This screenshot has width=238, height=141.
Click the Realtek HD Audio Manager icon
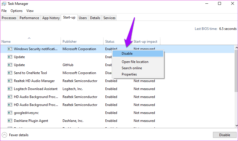(10, 81)
